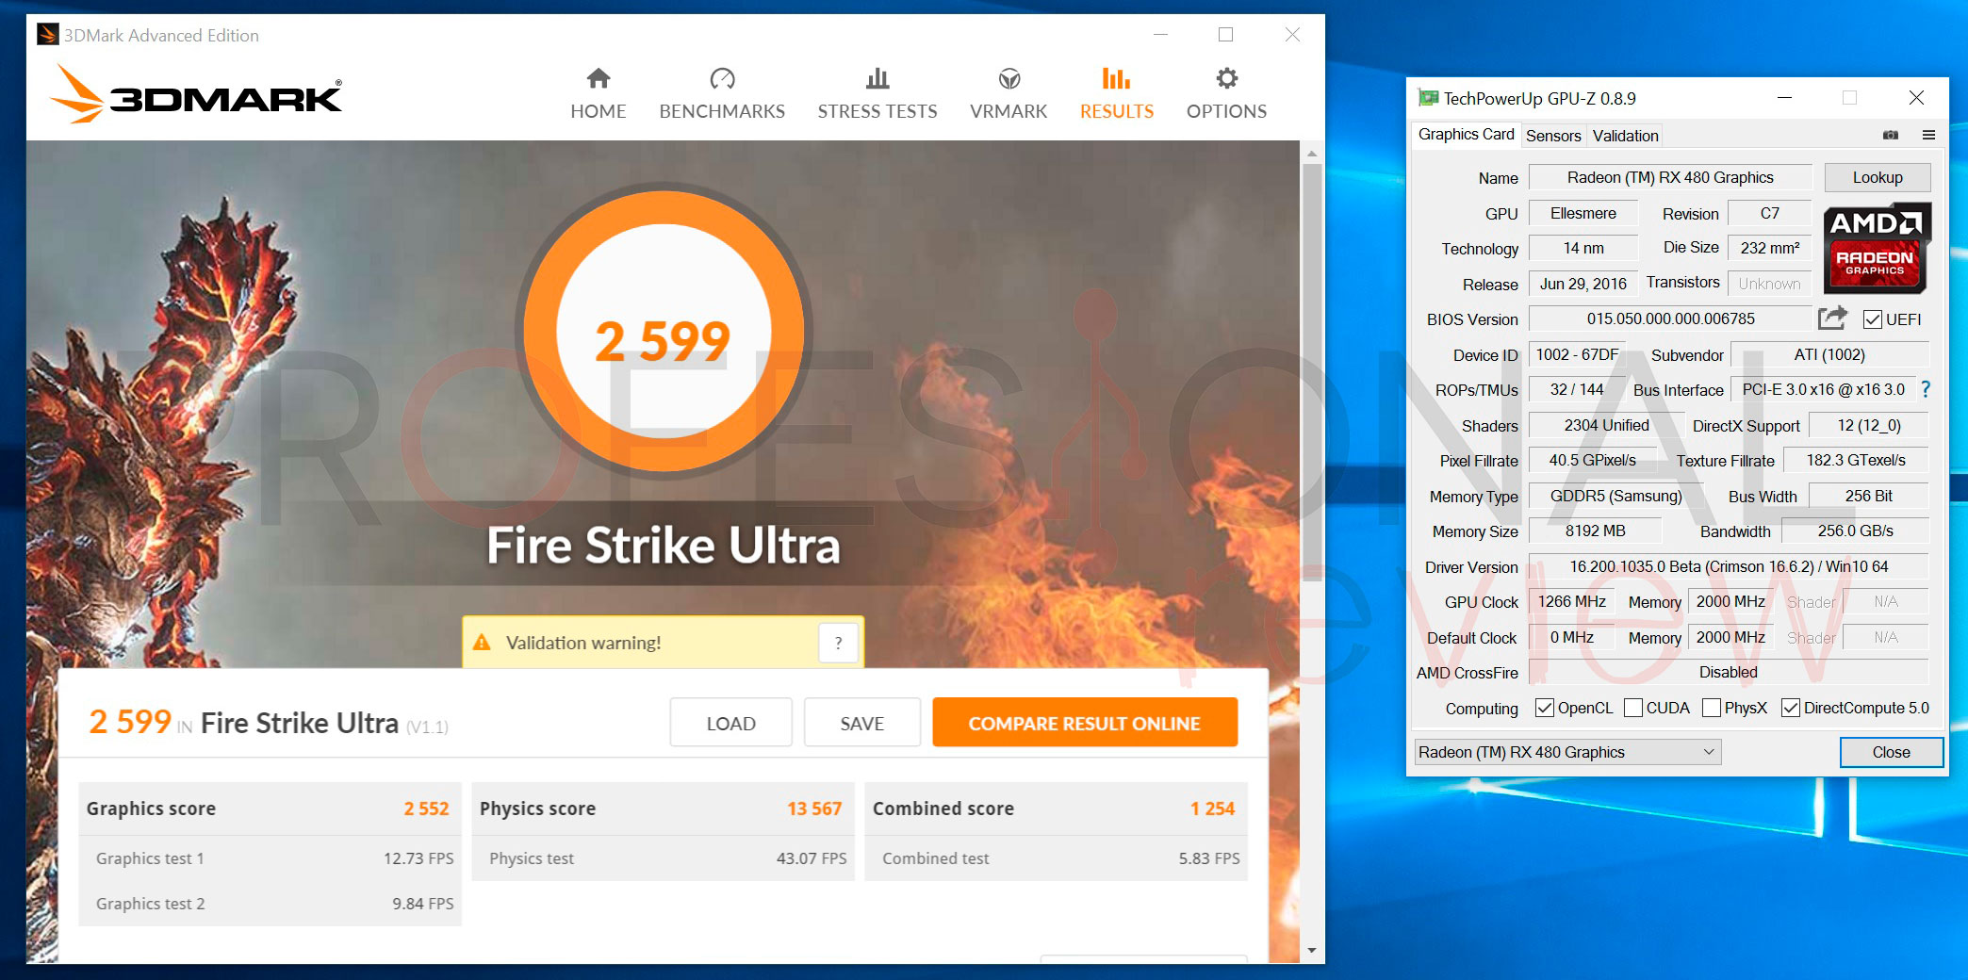Open the validation warning help question mark
The image size is (1968, 980).
tap(838, 643)
